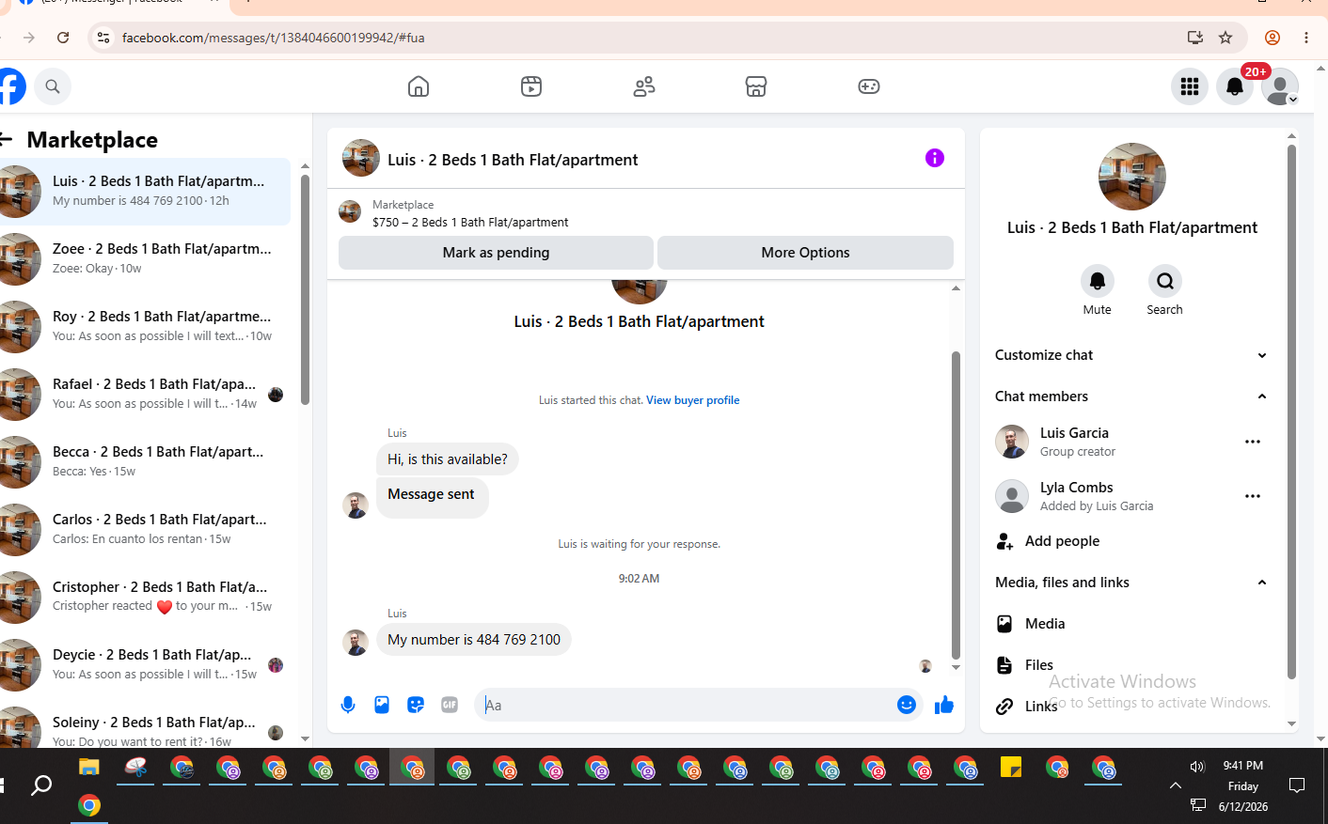Open the Friends icon in top bar
This screenshot has height=824, width=1328.
tap(644, 86)
